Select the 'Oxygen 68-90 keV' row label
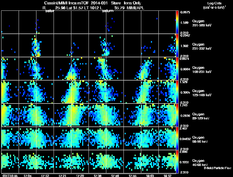Viewport: 233px width, 177px height. 200,140
